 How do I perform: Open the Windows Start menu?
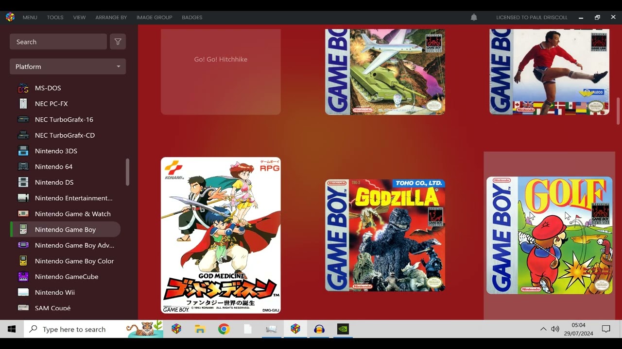pyautogui.click(x=12, y=329)
